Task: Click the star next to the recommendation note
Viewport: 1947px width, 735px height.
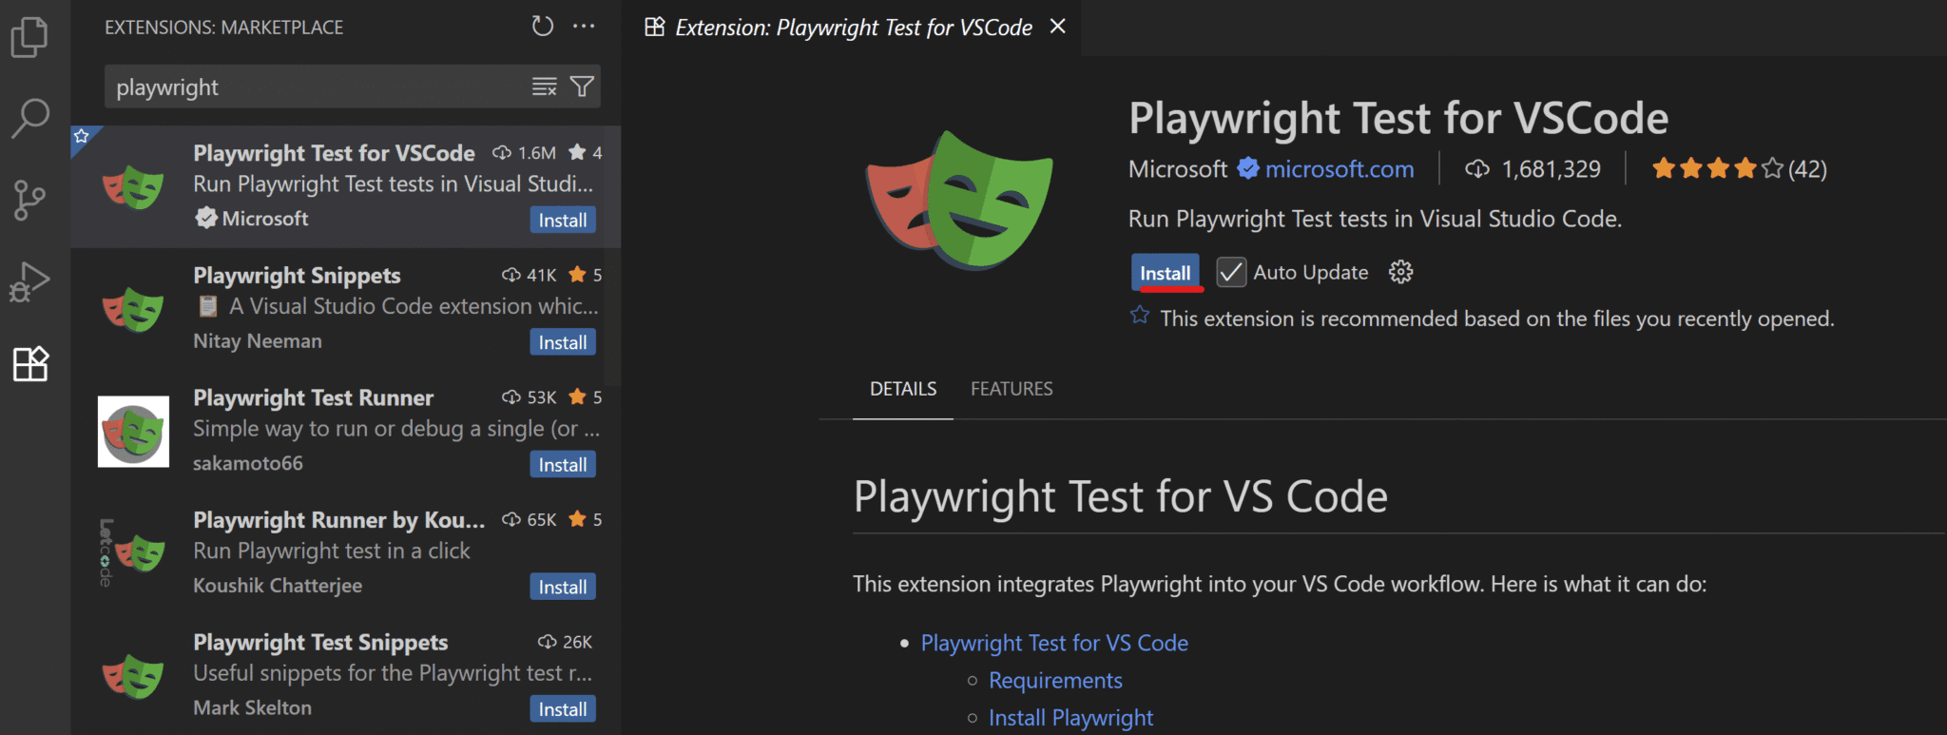Action: click(1139, 316)
